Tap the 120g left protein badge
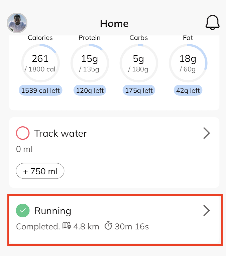This screenshot has width=226, height=256. pos(90,90)
